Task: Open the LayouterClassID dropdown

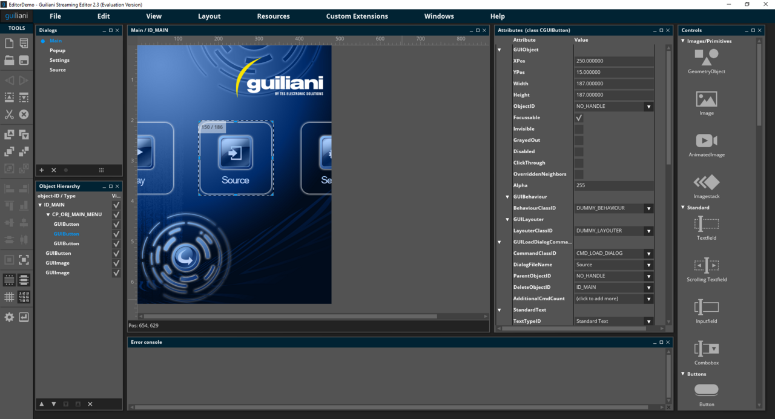Action: tap(648, 231)
